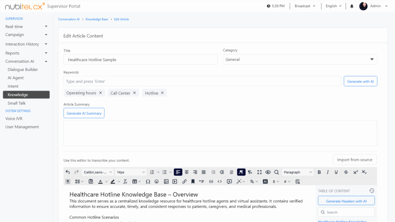Click the Import from source button
This screenshot has height=222, width=395.
click(x=354, y=159)
